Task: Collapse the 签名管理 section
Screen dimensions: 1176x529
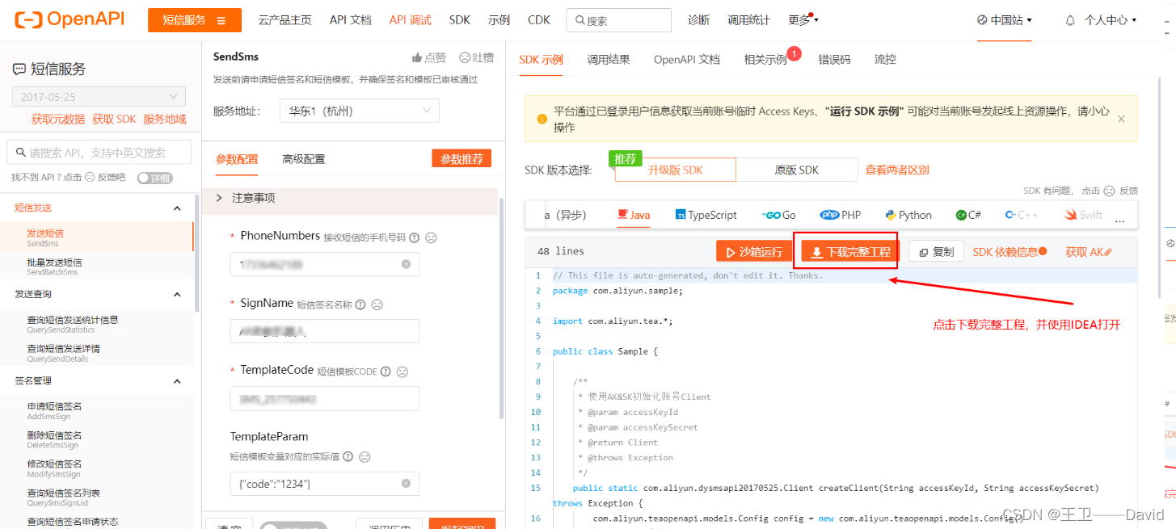Action: 178,380
